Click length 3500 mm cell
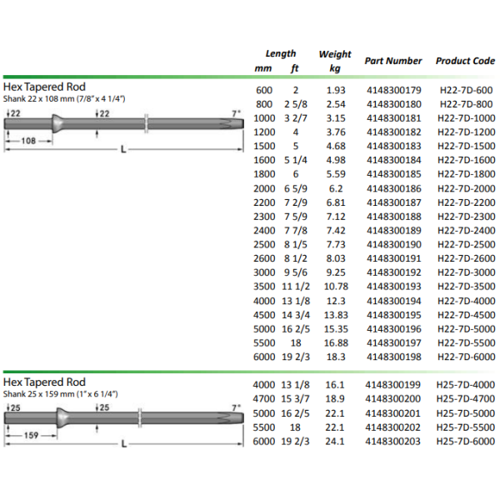This screenshot has width=500, height=500. click(x=264, y=287)
